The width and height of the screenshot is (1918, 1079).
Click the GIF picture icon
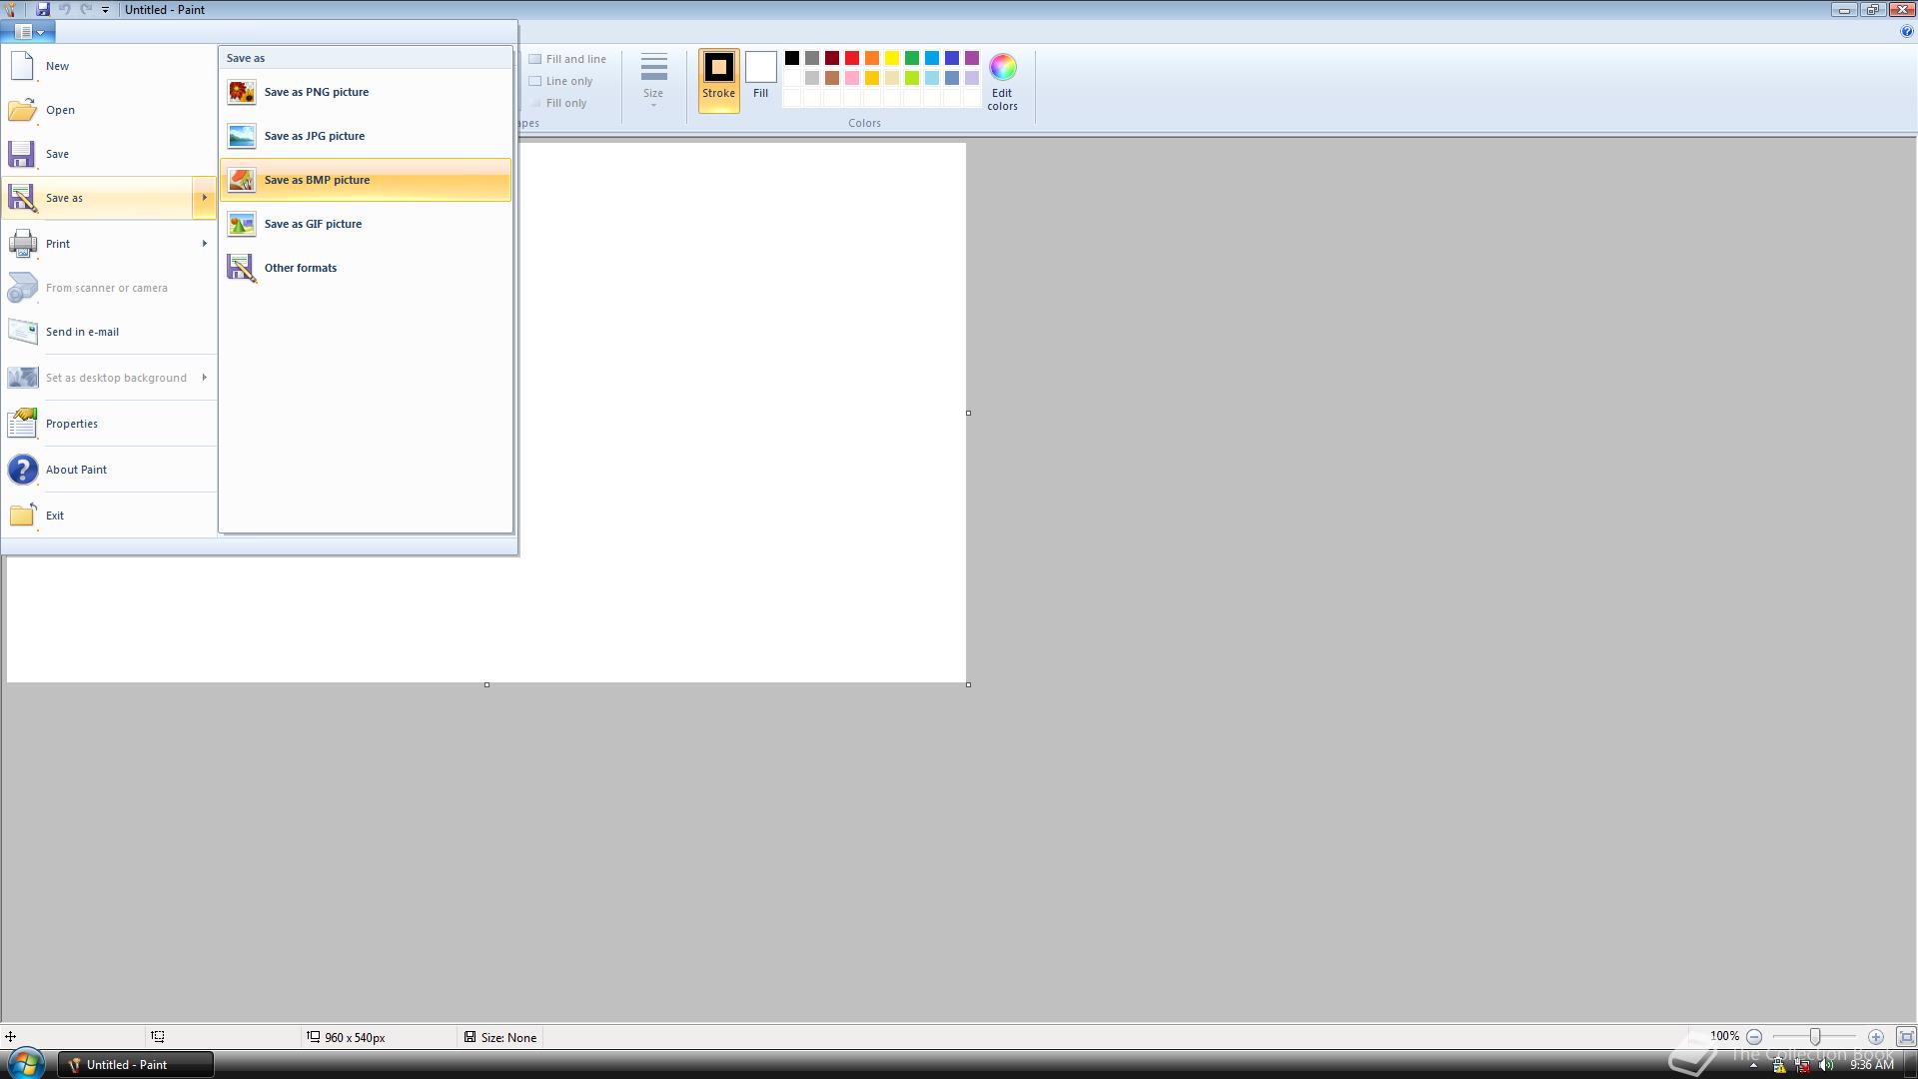(x=242, y=224)
